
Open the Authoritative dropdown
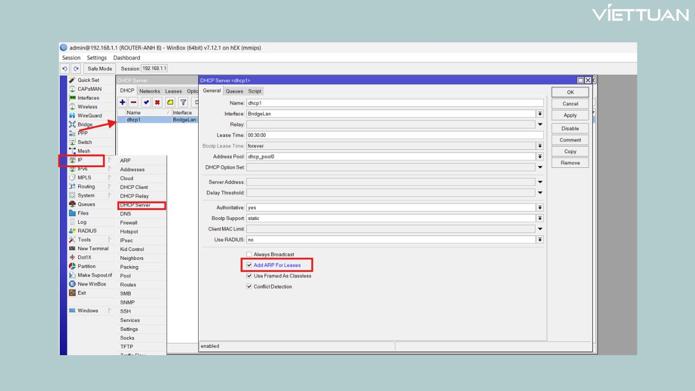(x=540, y=207)
